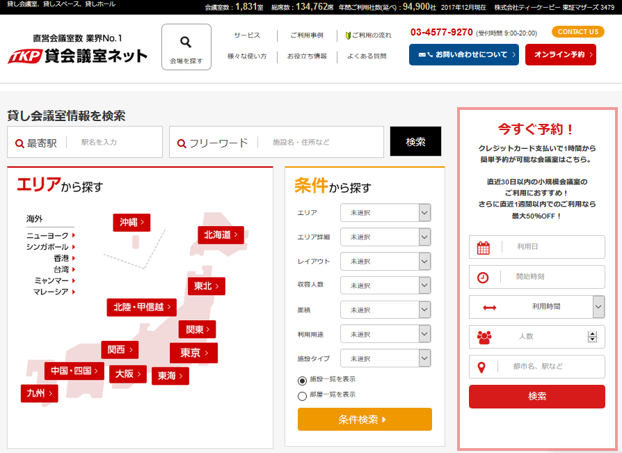
Task: Select the 東北 area button
Action: point(206,286)
